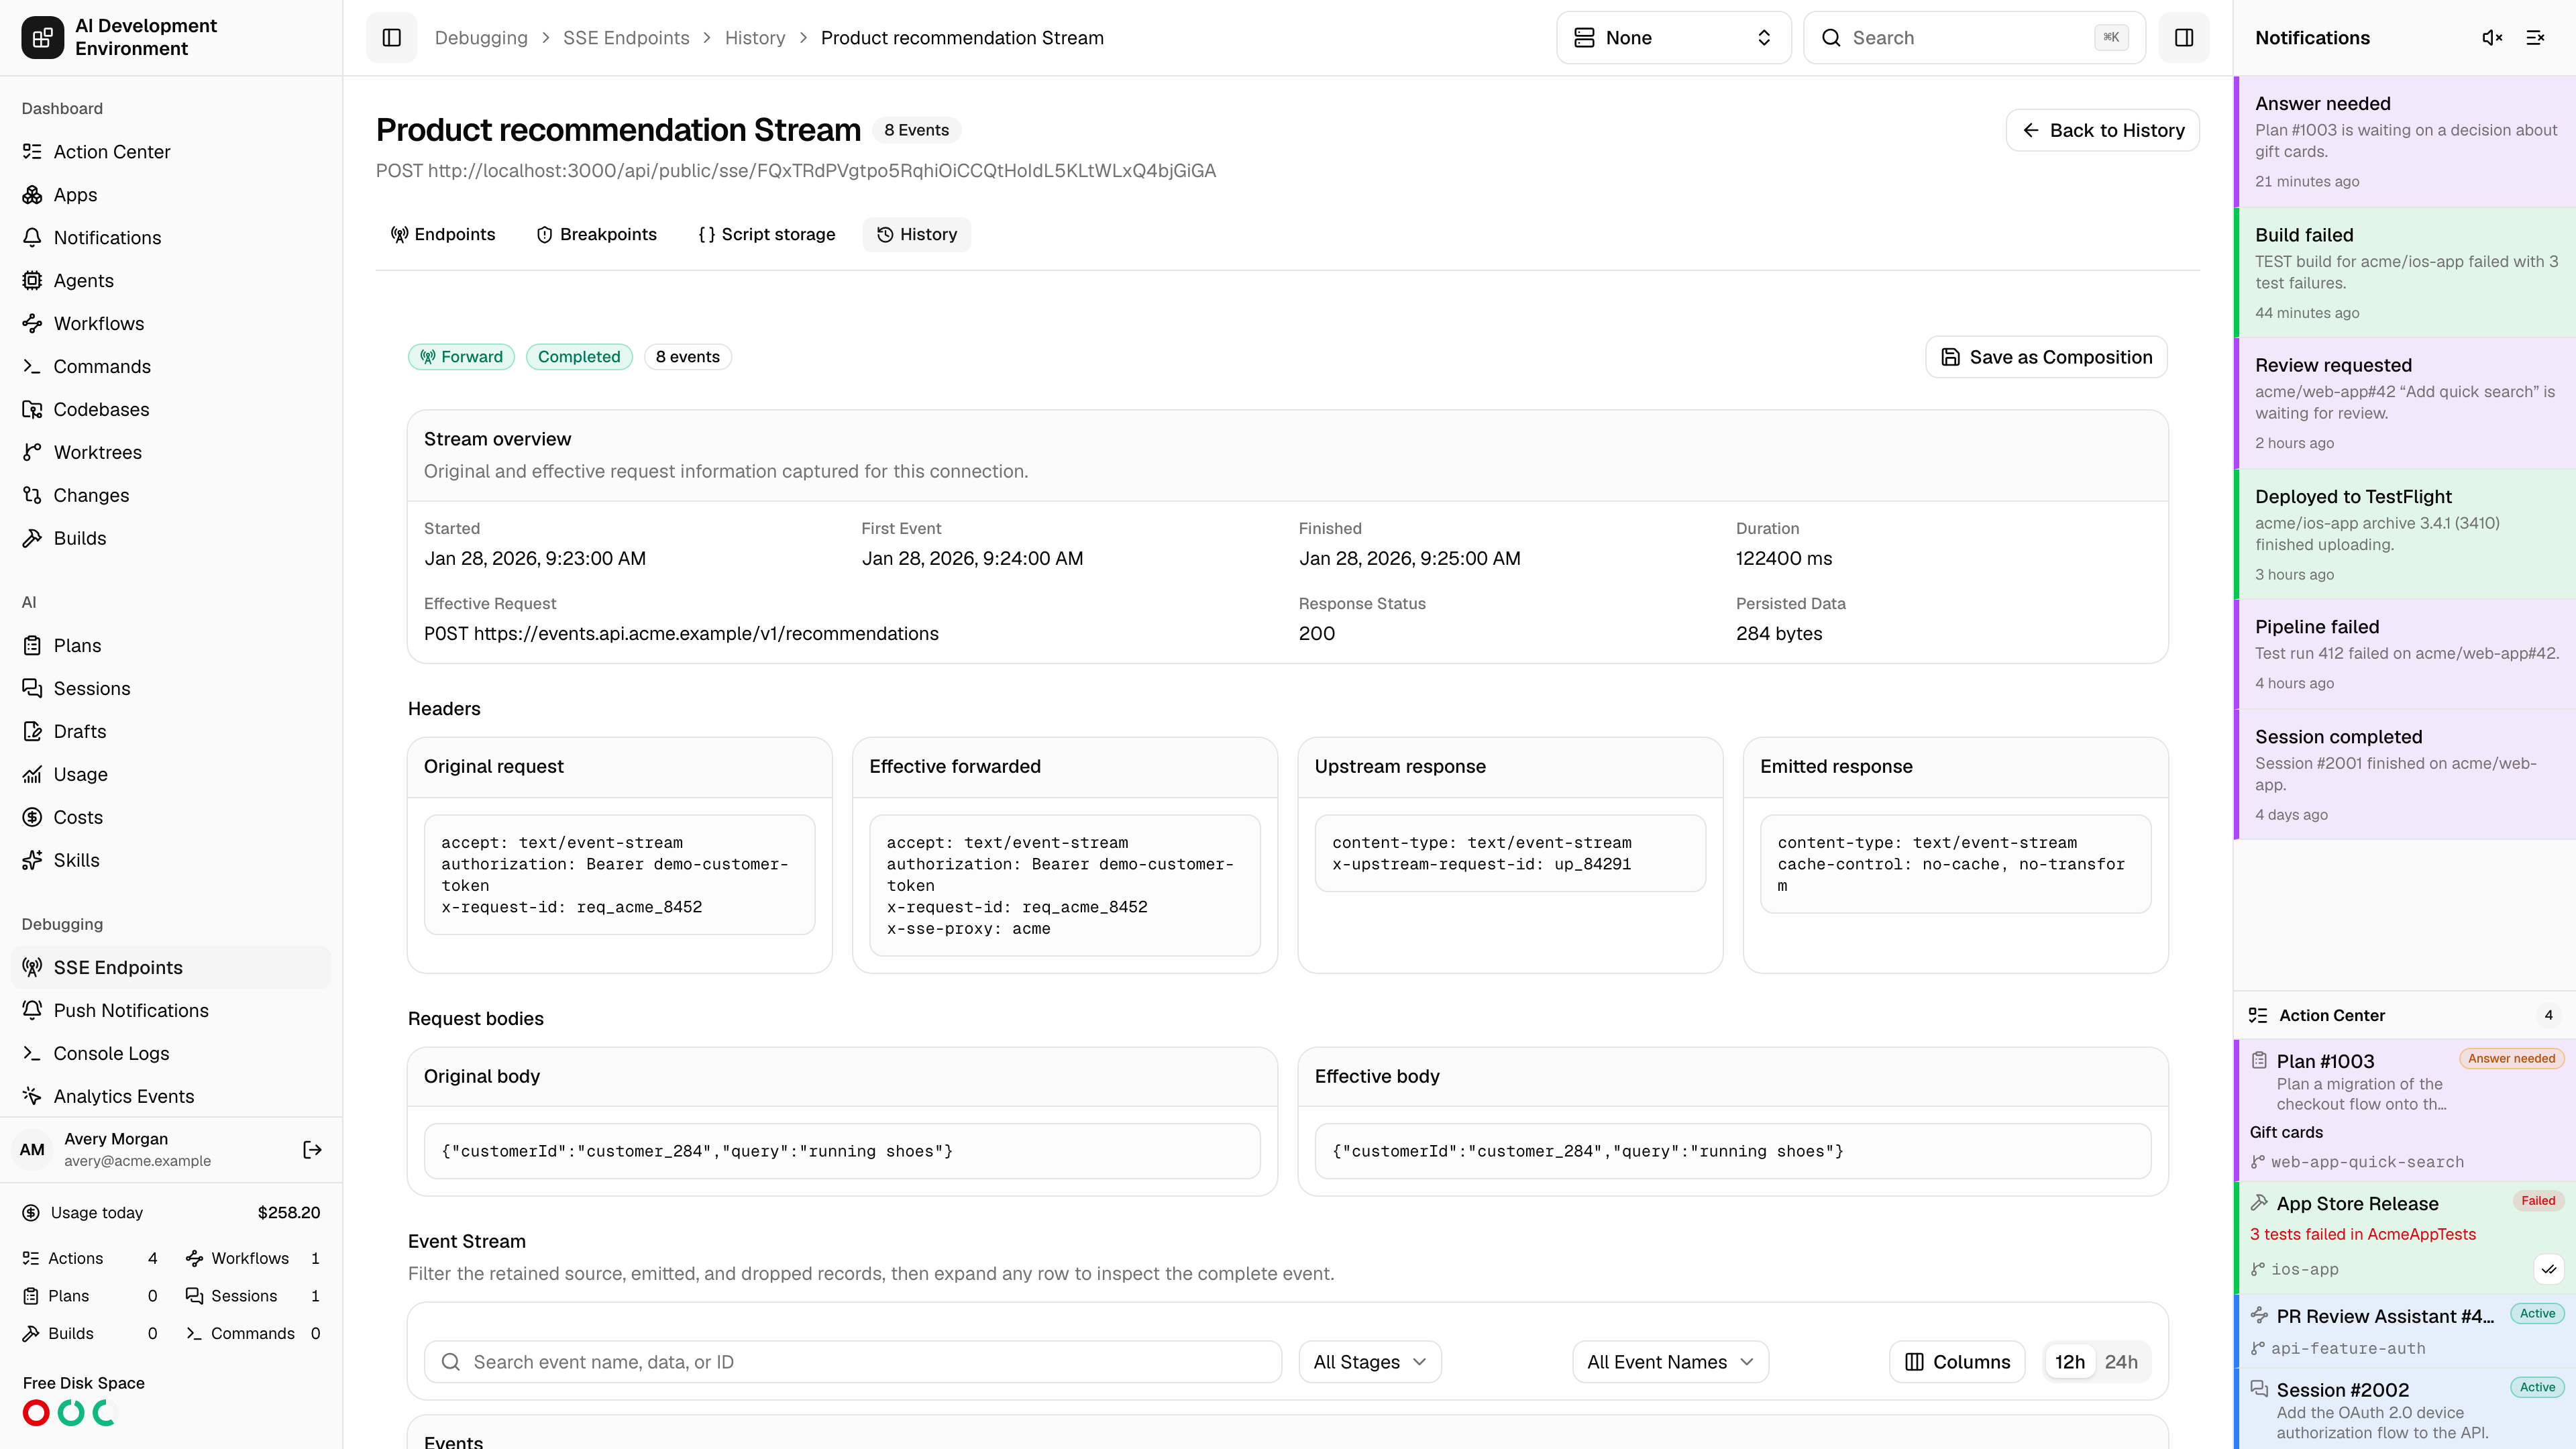Open Agents in the sidebar
2576x1449 pixels.
point(171,281)
